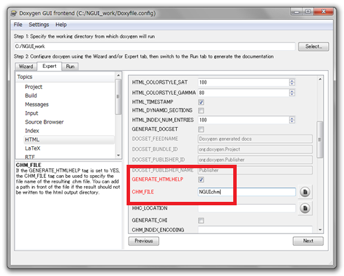Screen dimensions: 344x276
Task: Enable the HTML_DYNAMIC_SECTIONS checkbox
Action: pyautogui.click(x=201, y=111)
